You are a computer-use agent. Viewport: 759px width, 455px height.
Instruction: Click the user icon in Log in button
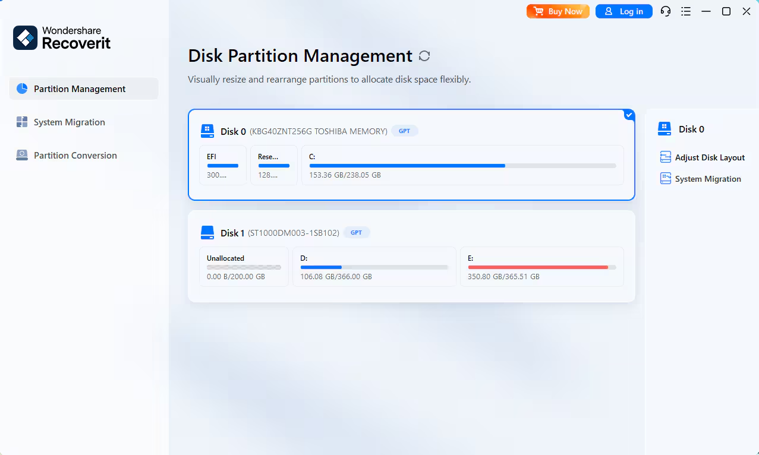[x=608, y=11]
